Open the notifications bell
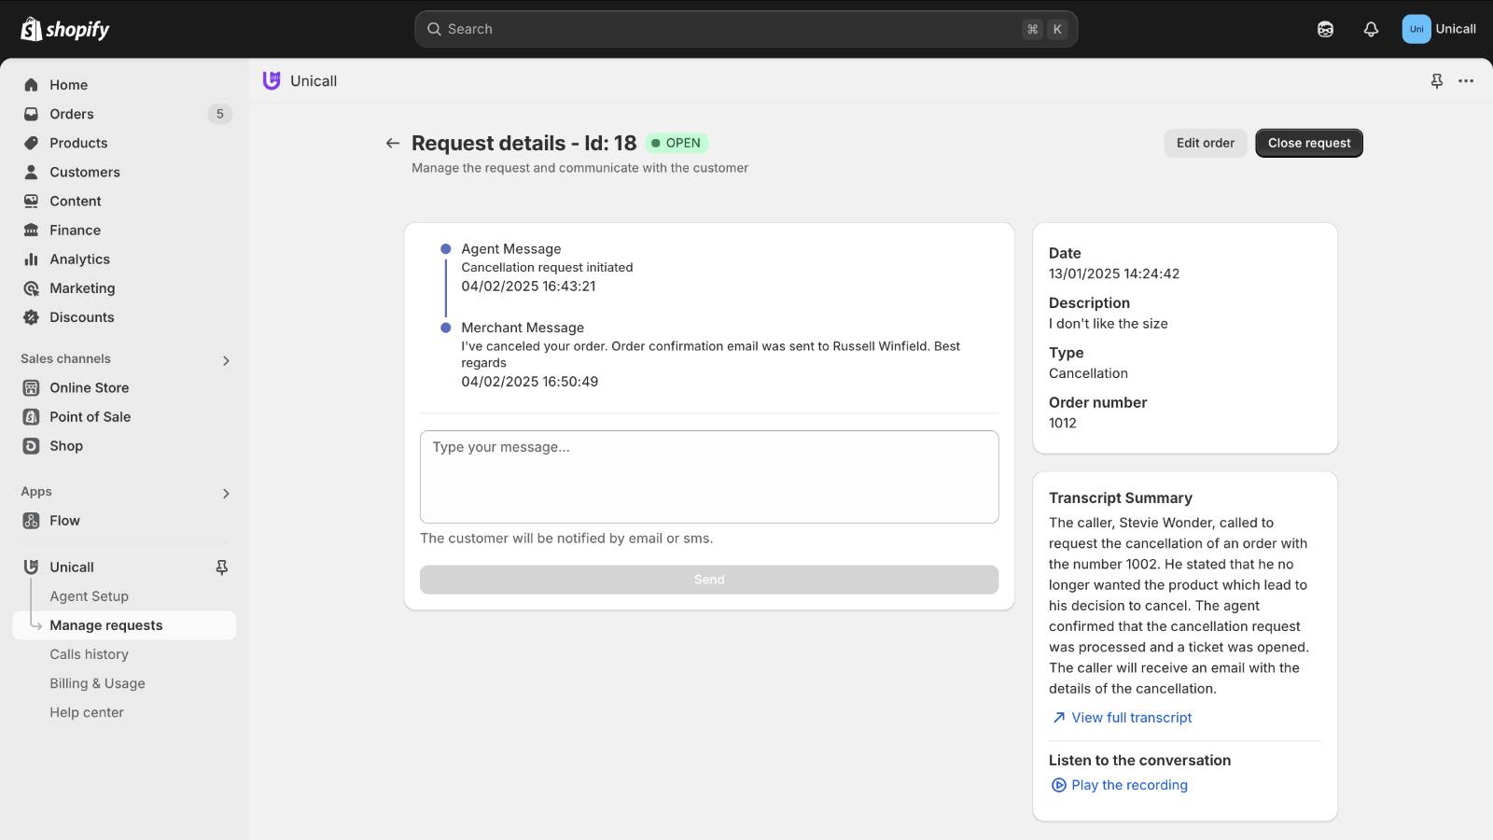The width and height of the screenshot is (1493, 840). (1371, 29)
